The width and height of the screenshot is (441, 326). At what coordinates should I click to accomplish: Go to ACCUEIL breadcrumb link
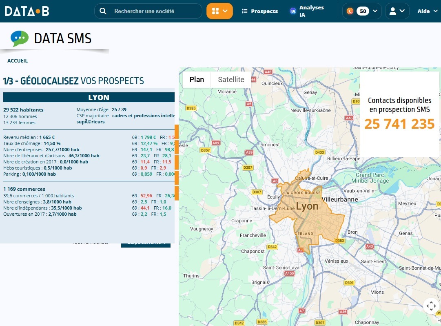(18, 60)
